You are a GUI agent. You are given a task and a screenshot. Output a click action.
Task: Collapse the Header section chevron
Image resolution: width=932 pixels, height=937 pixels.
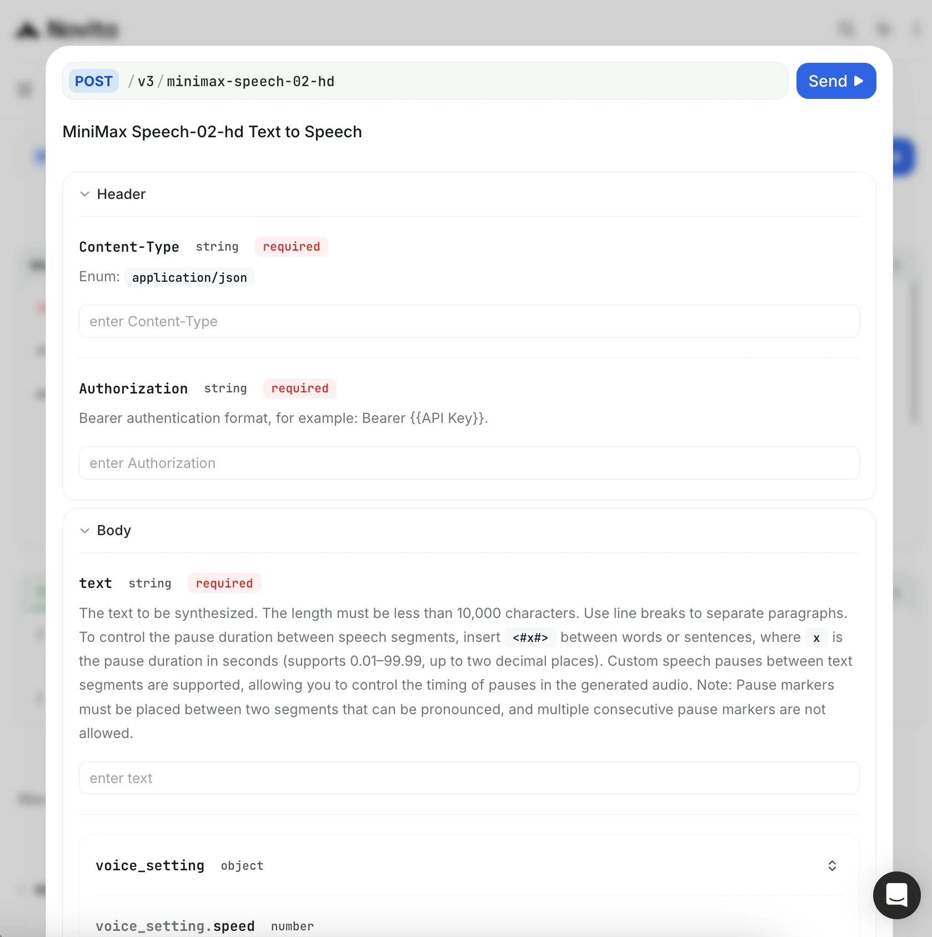coord(85,194)
